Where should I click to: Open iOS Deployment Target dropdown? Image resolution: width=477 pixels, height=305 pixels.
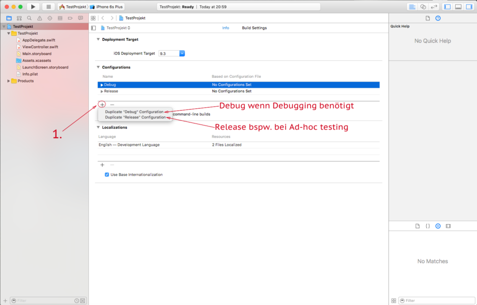(182, 53)
